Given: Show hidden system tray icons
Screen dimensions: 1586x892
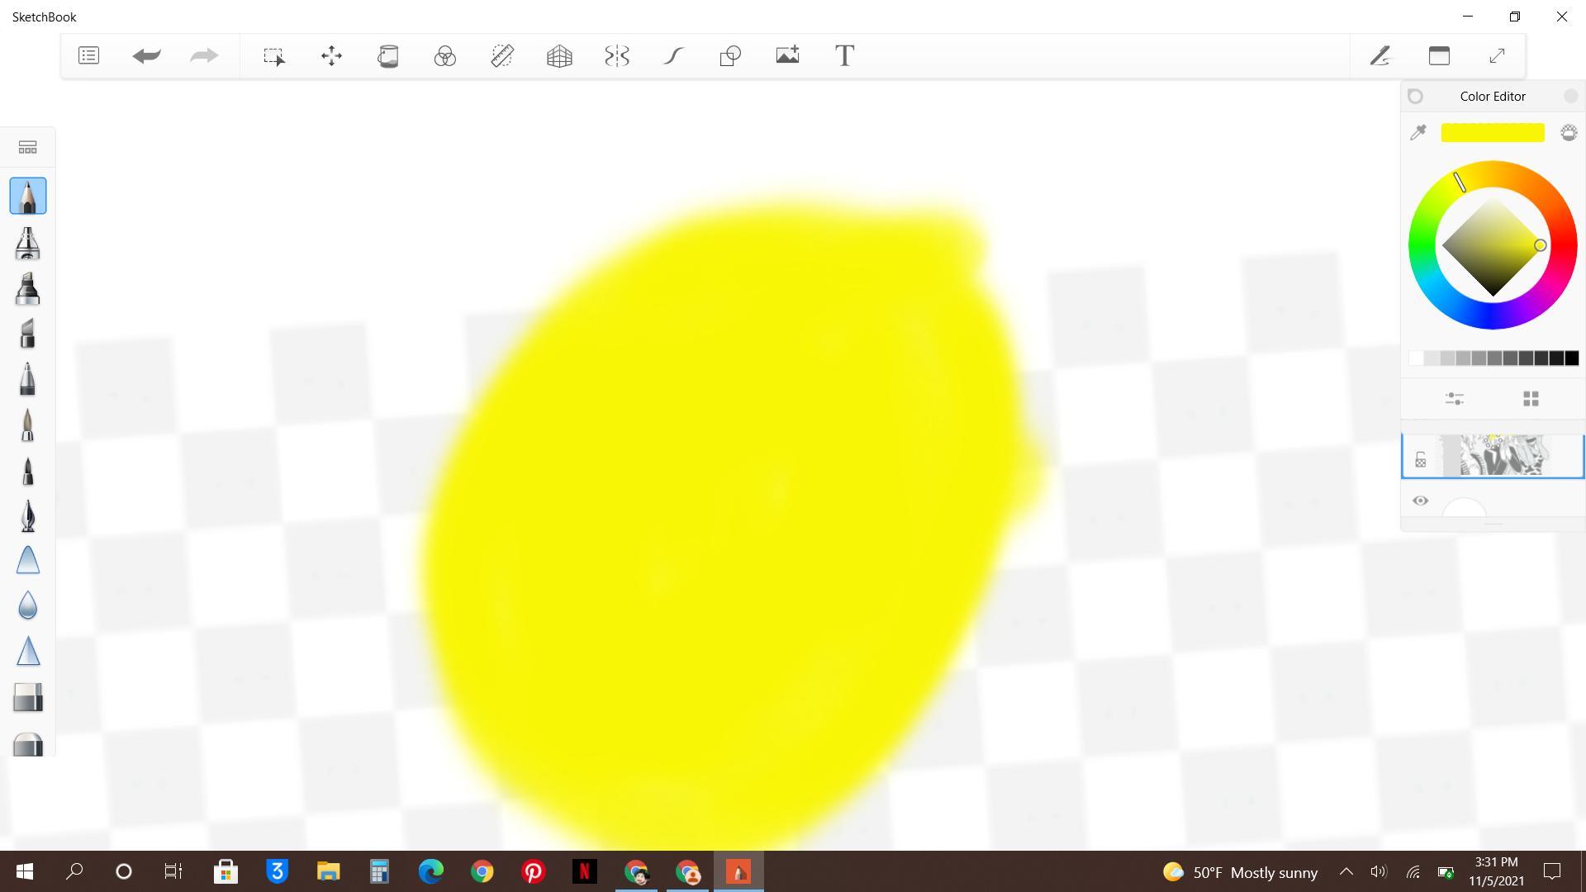Looking at the screenshot, I should (x=1346, y=871).
